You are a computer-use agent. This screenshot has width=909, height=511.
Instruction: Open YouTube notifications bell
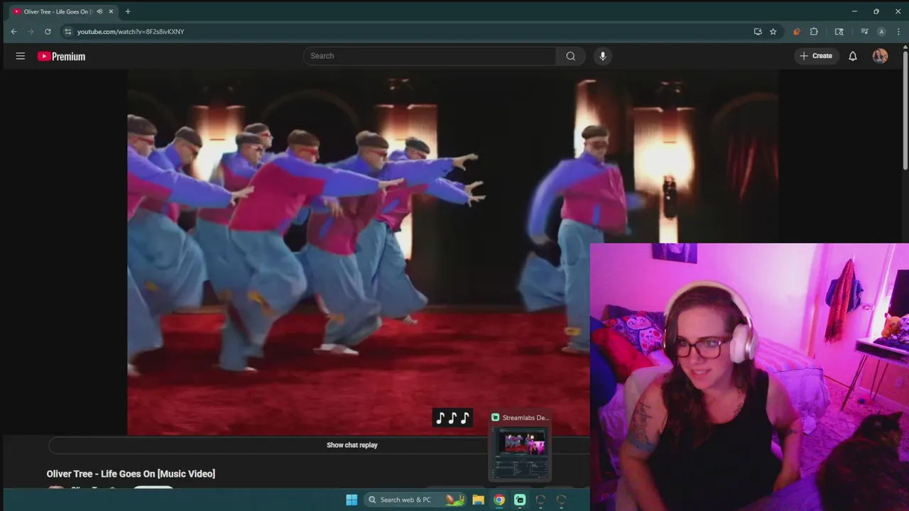853,56
